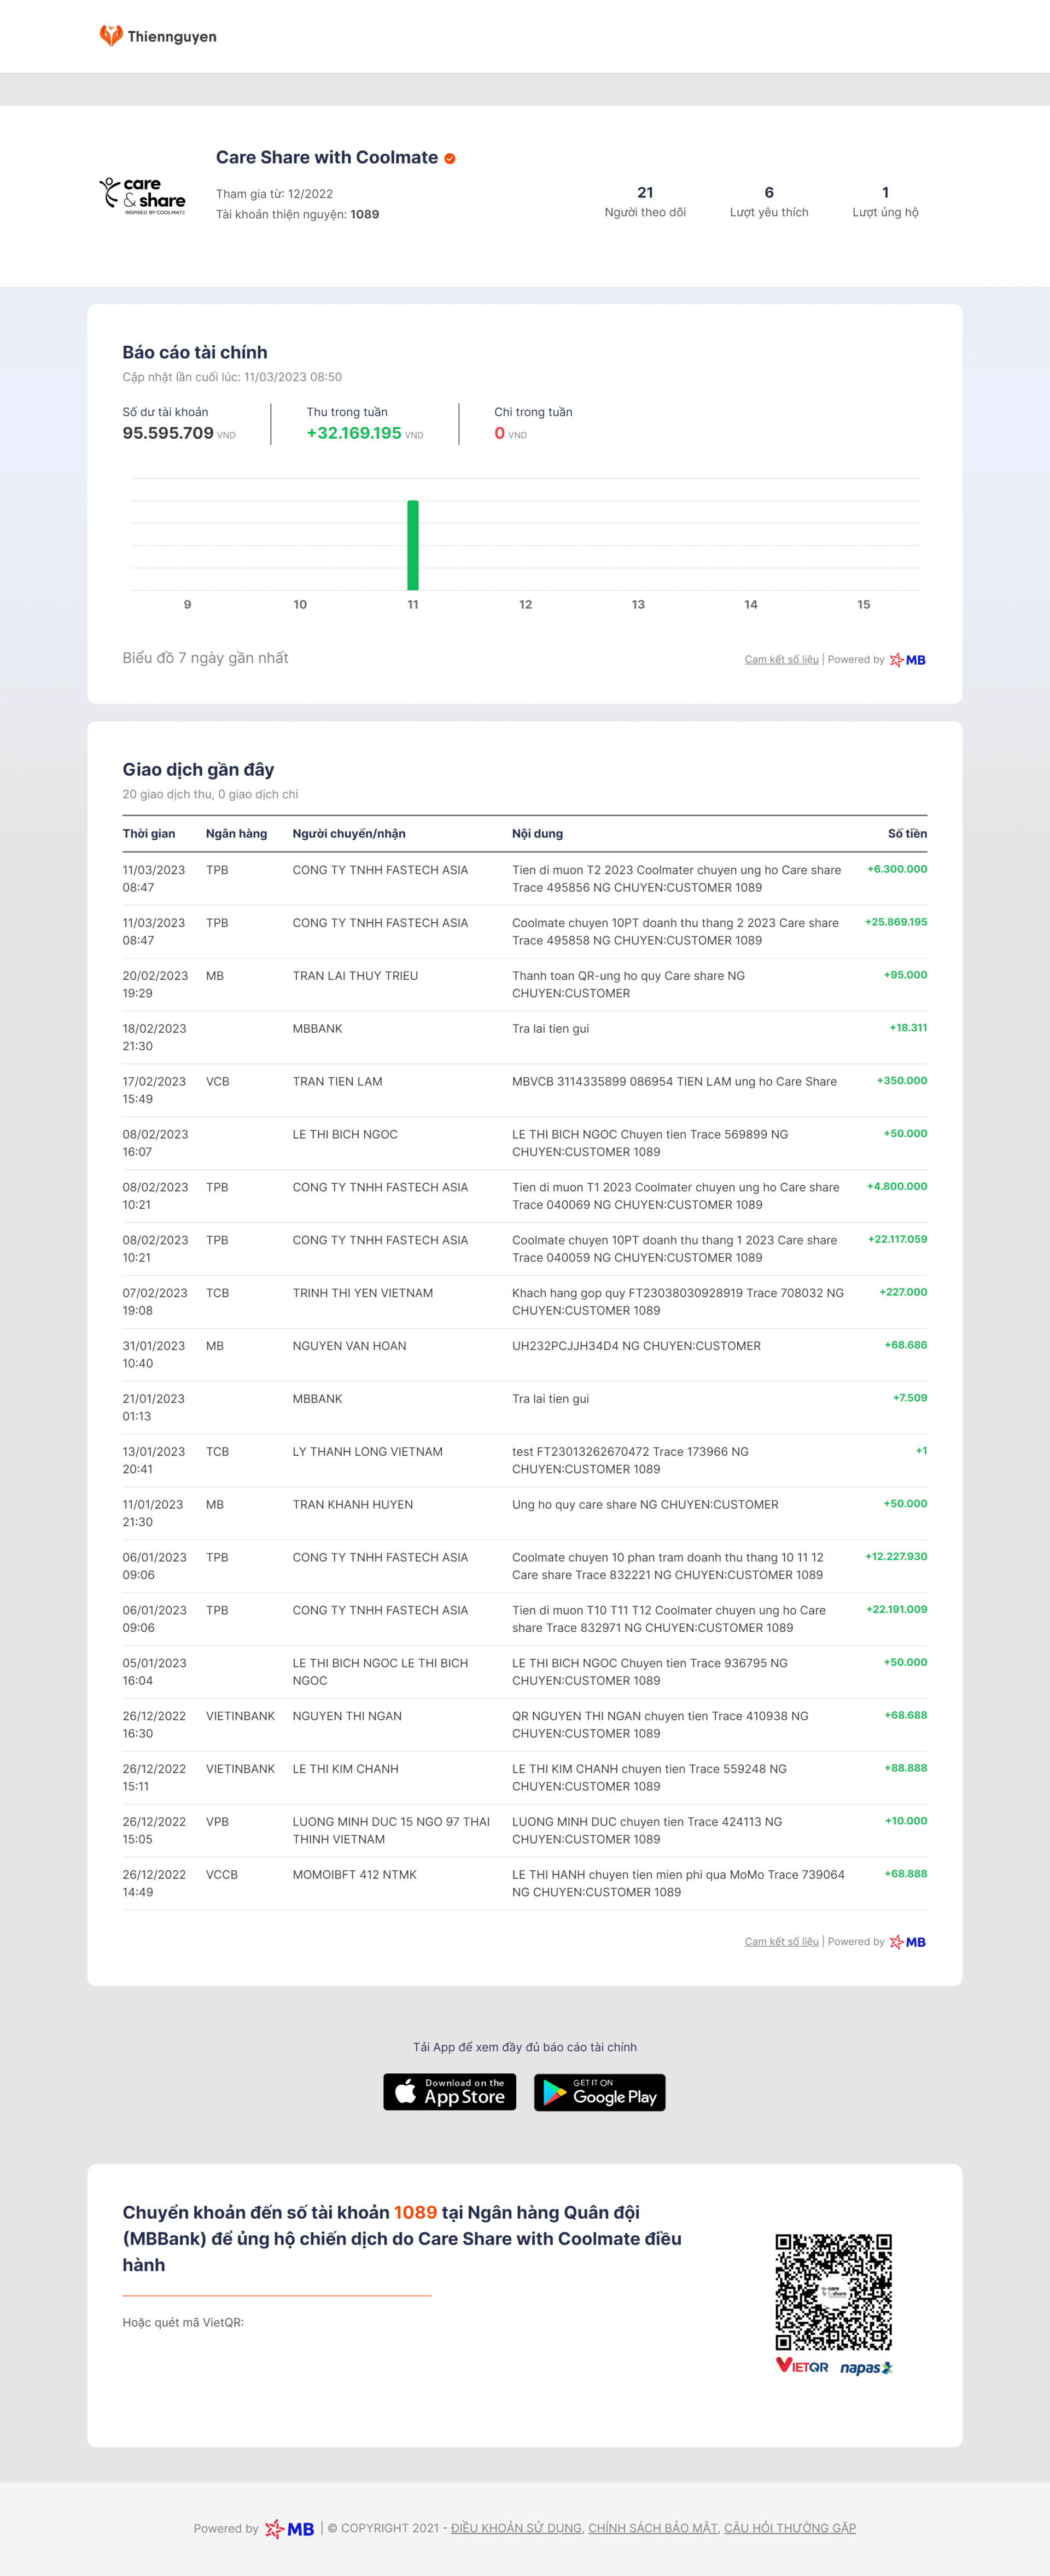This screenshot has height=2576, width=1050.
Task: Click weekly income +32.169.195
Action: tap(354, 433)
